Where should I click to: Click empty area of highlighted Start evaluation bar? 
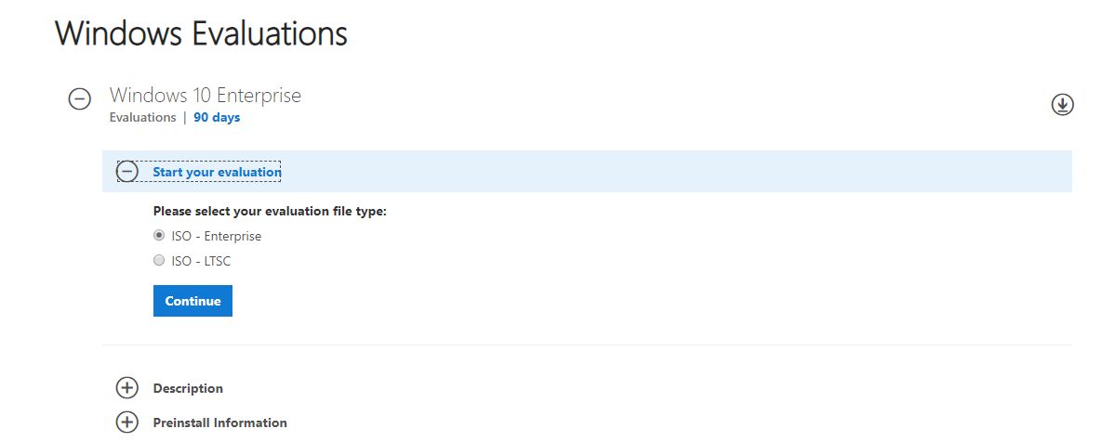coord(675,171)
